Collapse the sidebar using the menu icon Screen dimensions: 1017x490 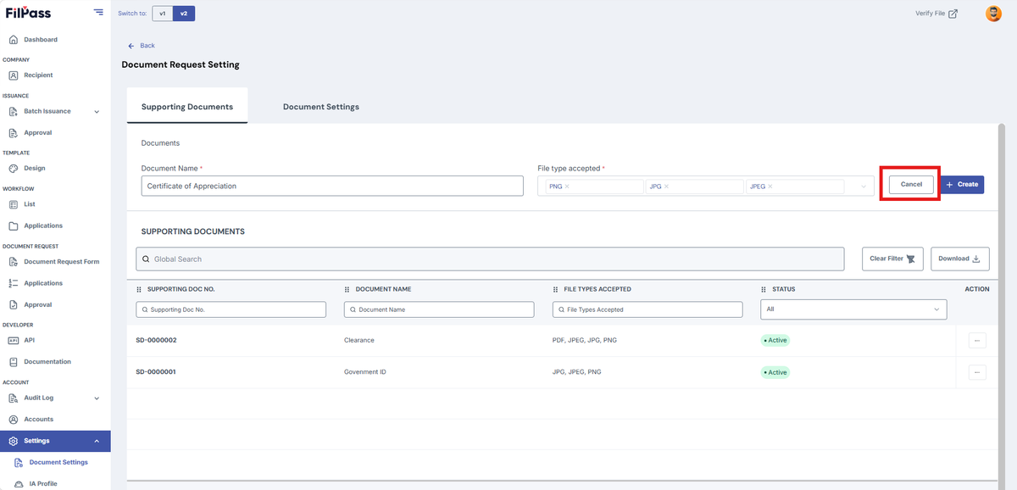(99, 13)
